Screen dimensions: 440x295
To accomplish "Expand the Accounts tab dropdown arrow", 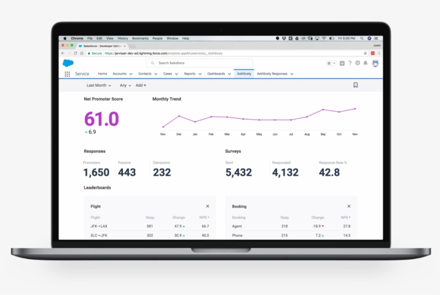I will tap(131, 74).
